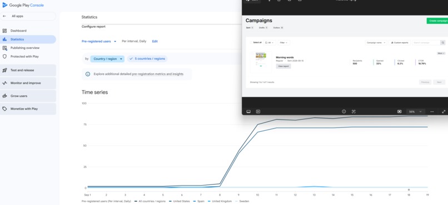Click the United Kingdom legend entry
The height and width of the screenshot is (205, 448).
click(x=220, y=201)
